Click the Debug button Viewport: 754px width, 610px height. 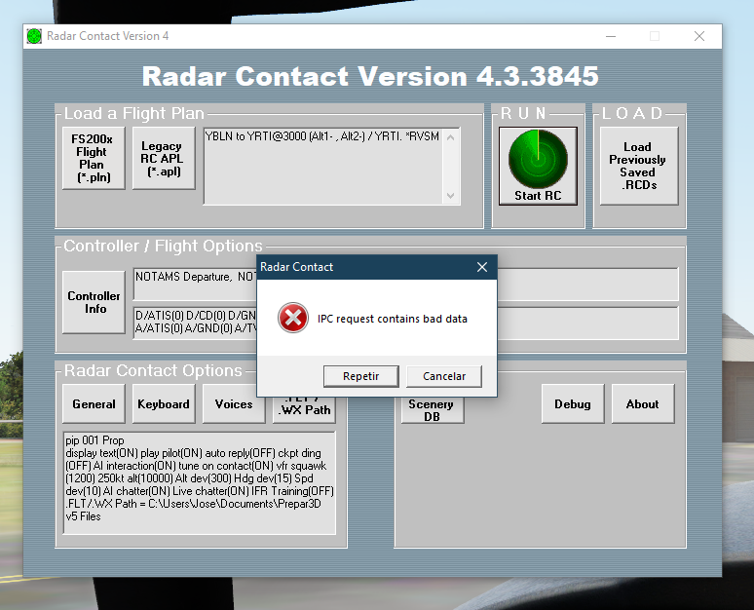point(573,403)
